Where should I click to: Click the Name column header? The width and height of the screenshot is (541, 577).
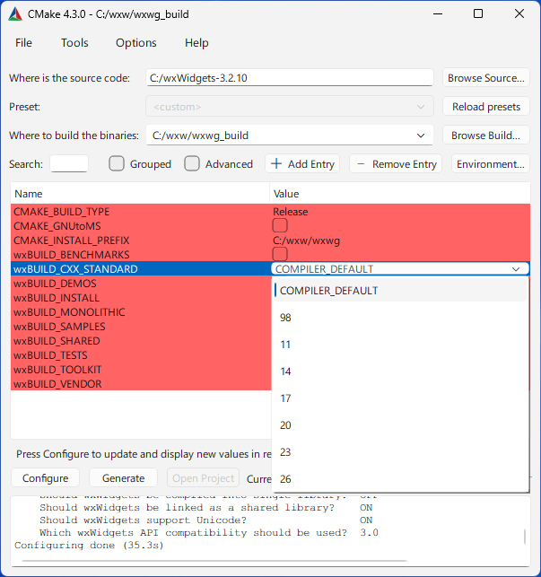(x=140, y=194)
